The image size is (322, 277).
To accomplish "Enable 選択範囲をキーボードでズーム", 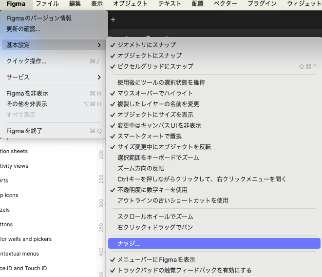I will 214,158.
